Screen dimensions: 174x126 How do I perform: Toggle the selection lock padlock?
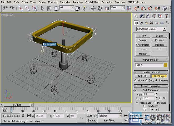pyautogui.click(x=23, y=116)
